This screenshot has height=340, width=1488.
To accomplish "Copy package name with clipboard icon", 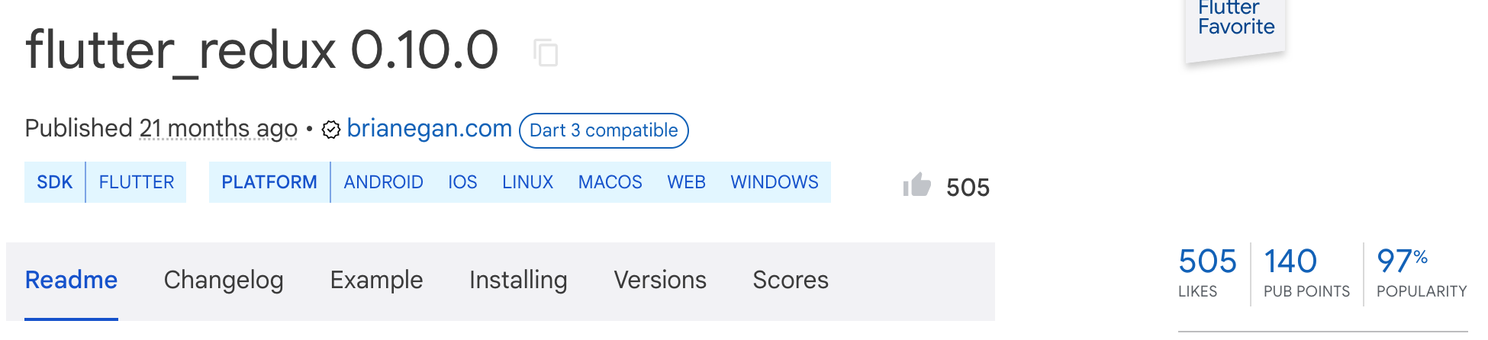I will [546, 53].
